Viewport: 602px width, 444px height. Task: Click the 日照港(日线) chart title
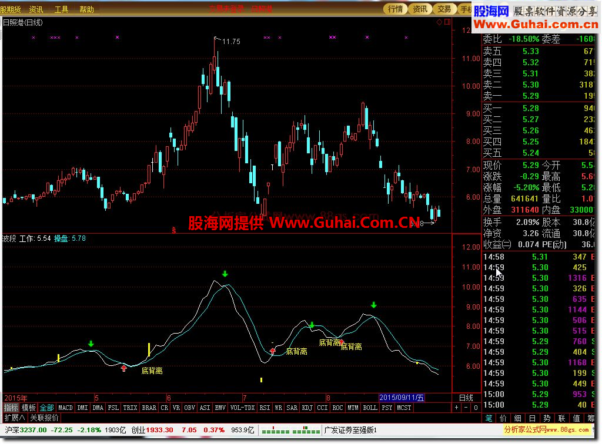[x=23, y=23]
